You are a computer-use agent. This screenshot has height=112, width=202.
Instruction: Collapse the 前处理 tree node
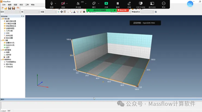[x=1, y=19]
